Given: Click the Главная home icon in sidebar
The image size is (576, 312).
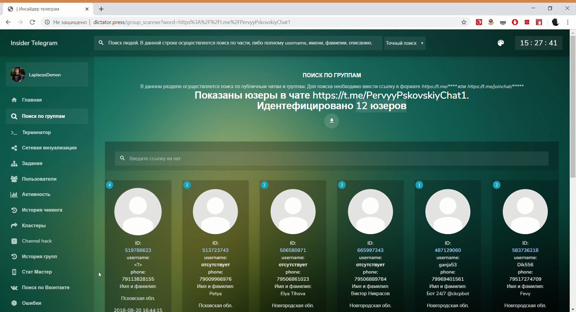Looking at the screenshot, I should [x=14, y=100].
